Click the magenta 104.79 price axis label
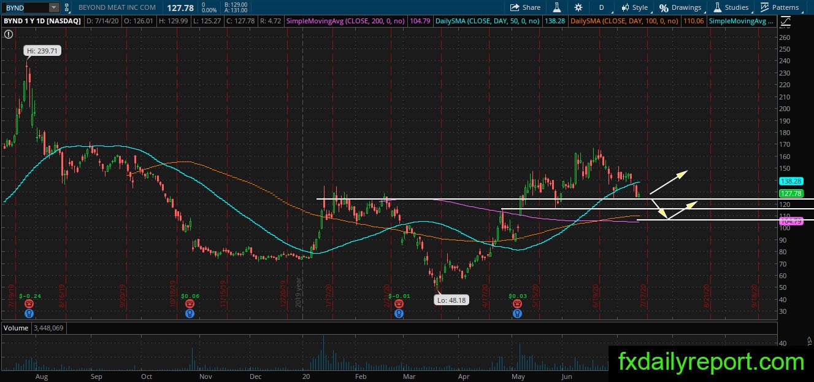This screenshot has width=814, height=382. [790, 220]
